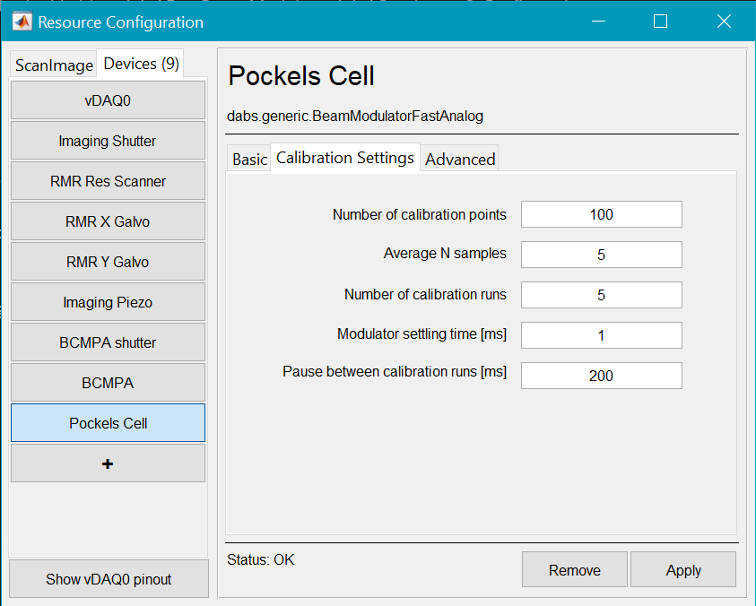This screenshot has width=756, height=606.
Task: Click Show vDAQ0 pinout button
Action: pos(109,579)
